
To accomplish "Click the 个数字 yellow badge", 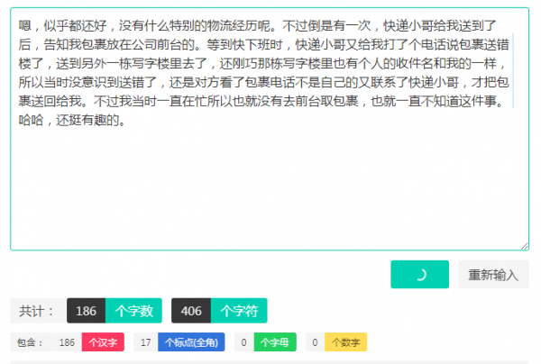I will coord(345,342).
